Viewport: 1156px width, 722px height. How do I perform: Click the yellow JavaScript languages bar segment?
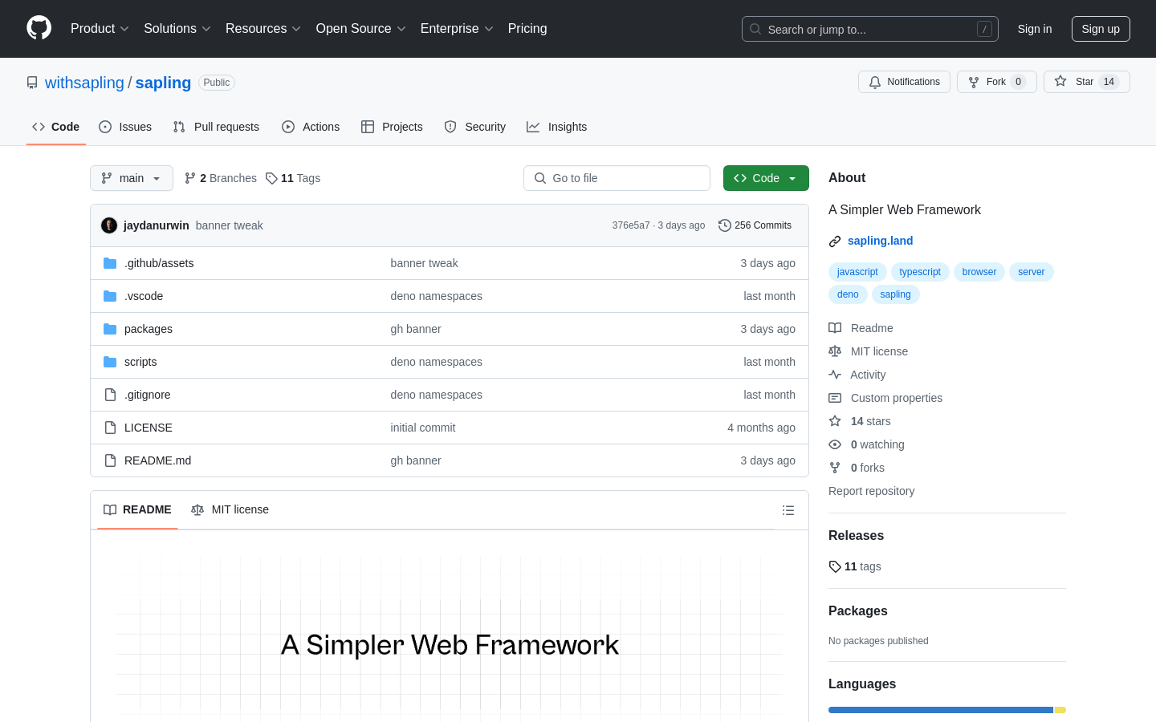click(1060, 710)
